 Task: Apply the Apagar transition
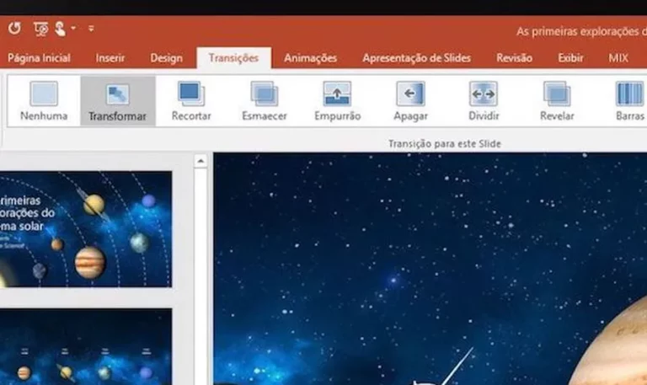[x=410, y=101]
